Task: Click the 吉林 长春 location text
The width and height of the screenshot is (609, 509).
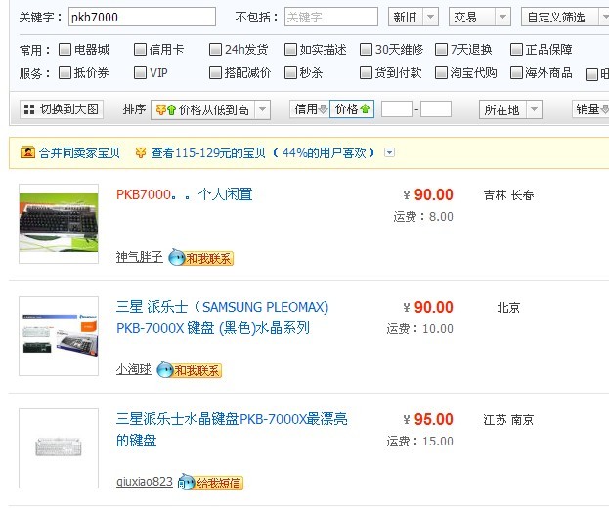Action: pyautogui.click(x=508, y=194)
